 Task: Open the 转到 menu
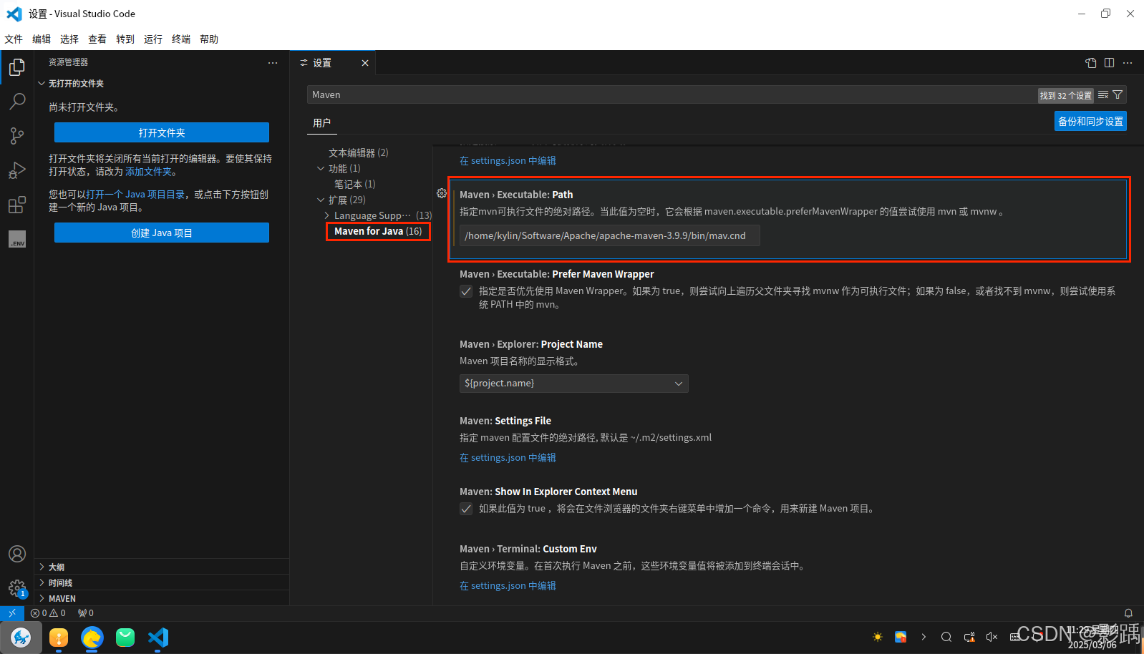(x=125, y=39)
